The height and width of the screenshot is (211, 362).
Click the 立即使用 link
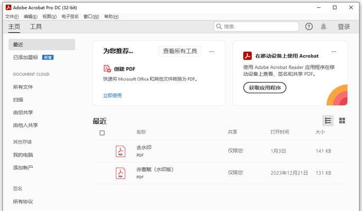(112, 95)
